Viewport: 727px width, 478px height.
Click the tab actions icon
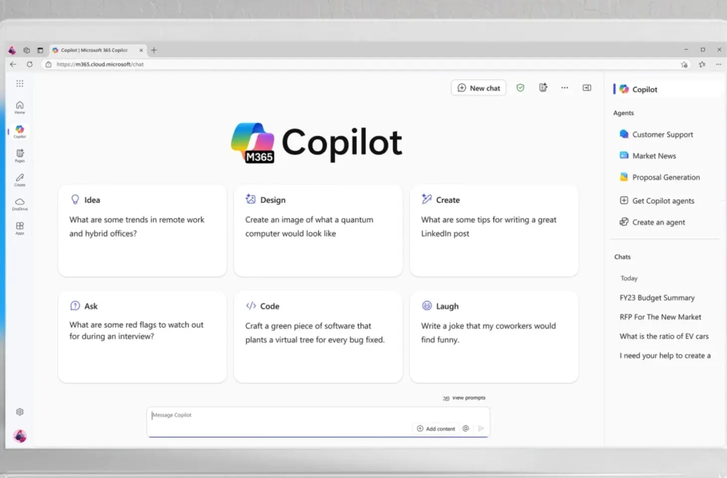click(x=40, y=50)
